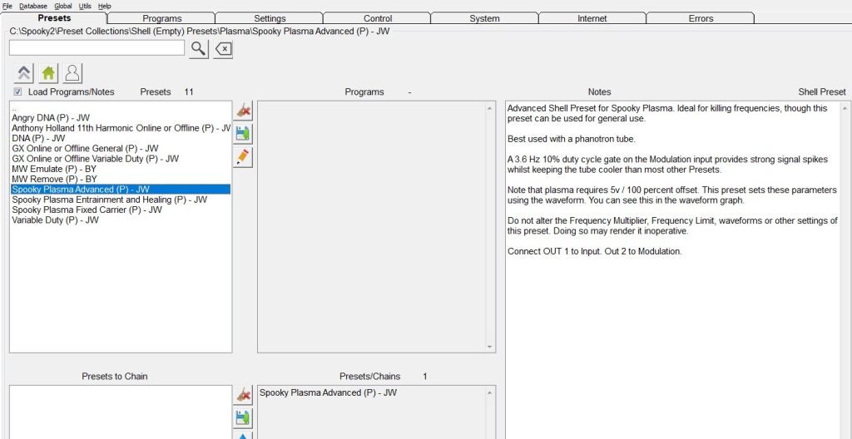Click the pencil edit preset icon
Image resolution: width=852 pixels, height=439 pixels.
pyautogui.click(x=244, y=156)
